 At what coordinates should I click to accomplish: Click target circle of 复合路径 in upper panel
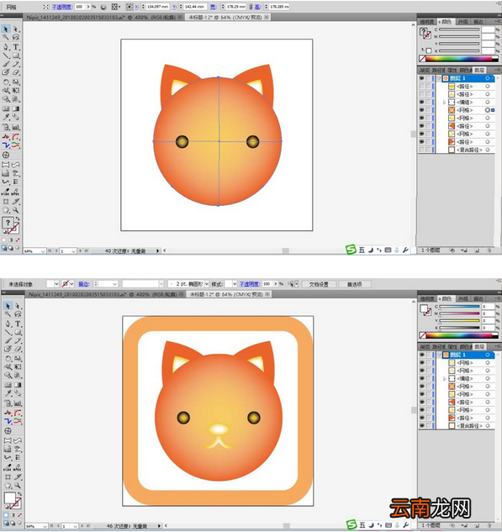[x=488, y=150]
